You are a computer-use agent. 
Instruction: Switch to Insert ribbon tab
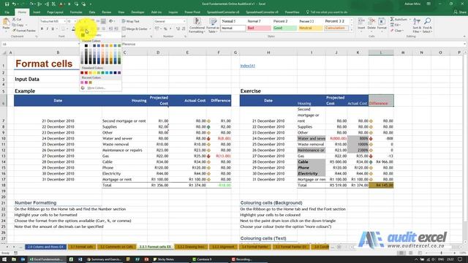[37, 12]
